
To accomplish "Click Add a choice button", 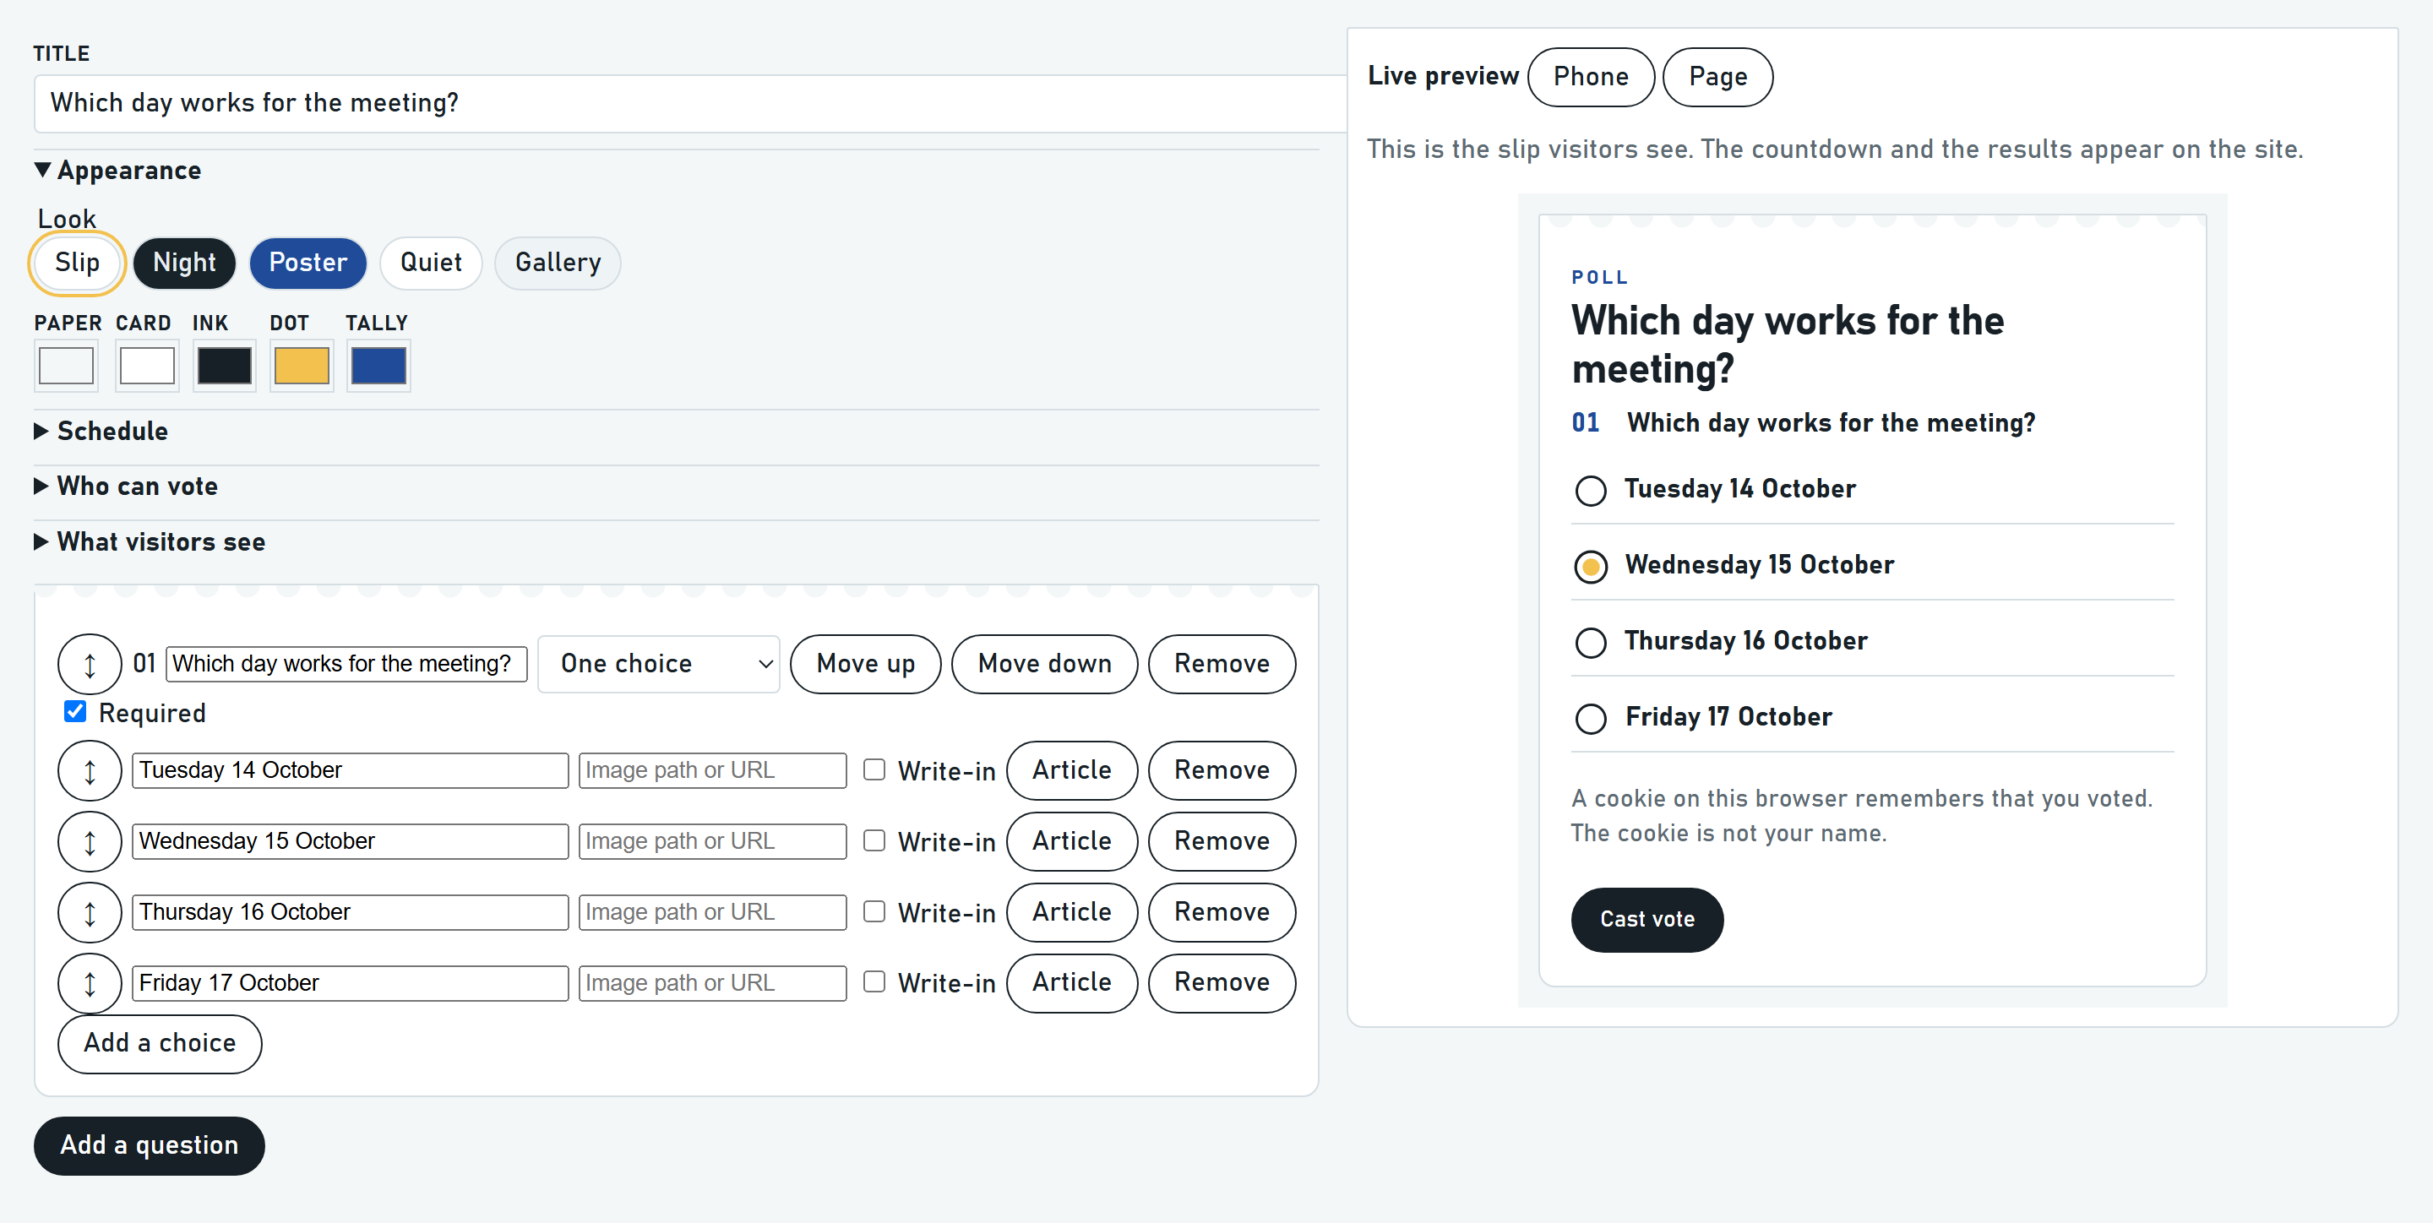I will (x=160, y=1044).
